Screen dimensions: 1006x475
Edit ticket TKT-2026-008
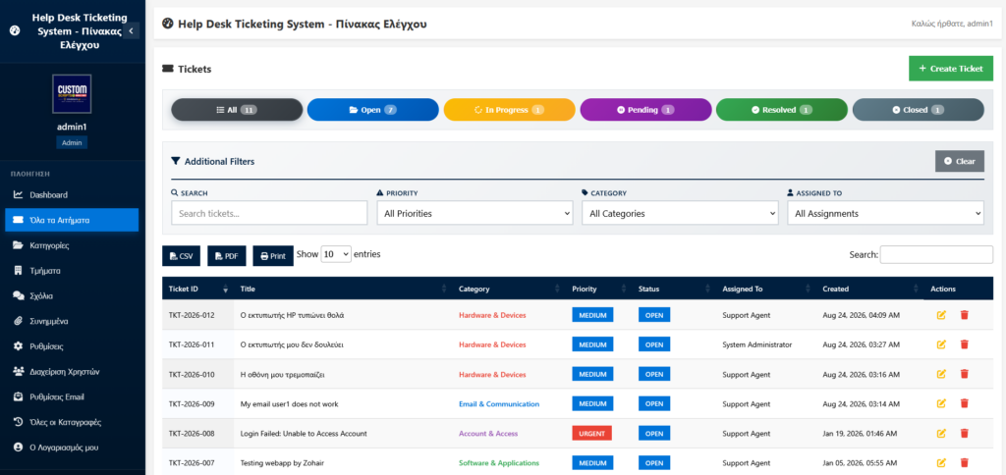click(941, 434)
